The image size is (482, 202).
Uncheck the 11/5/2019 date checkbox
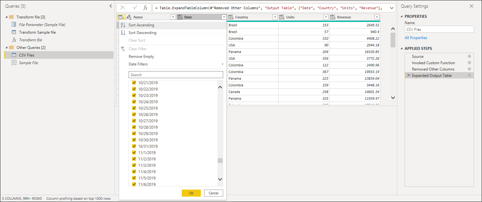134,178
